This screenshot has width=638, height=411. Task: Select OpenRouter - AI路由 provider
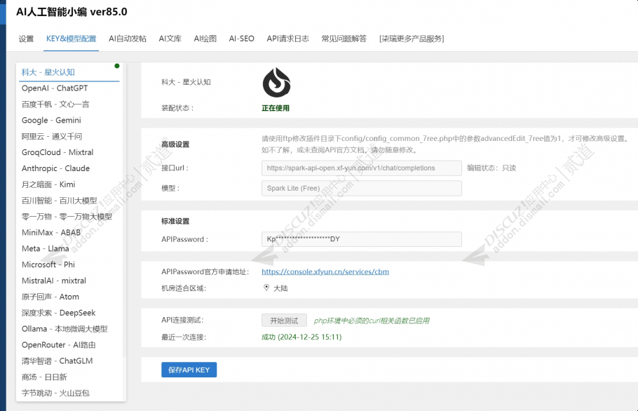pyautogui.click(x=59, y=344)
